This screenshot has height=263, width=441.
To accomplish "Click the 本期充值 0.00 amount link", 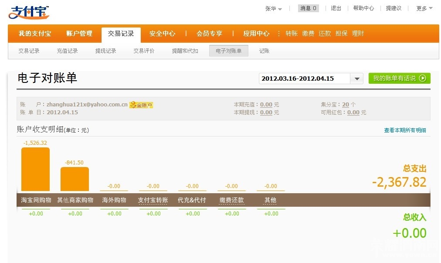I will [266, 105].
